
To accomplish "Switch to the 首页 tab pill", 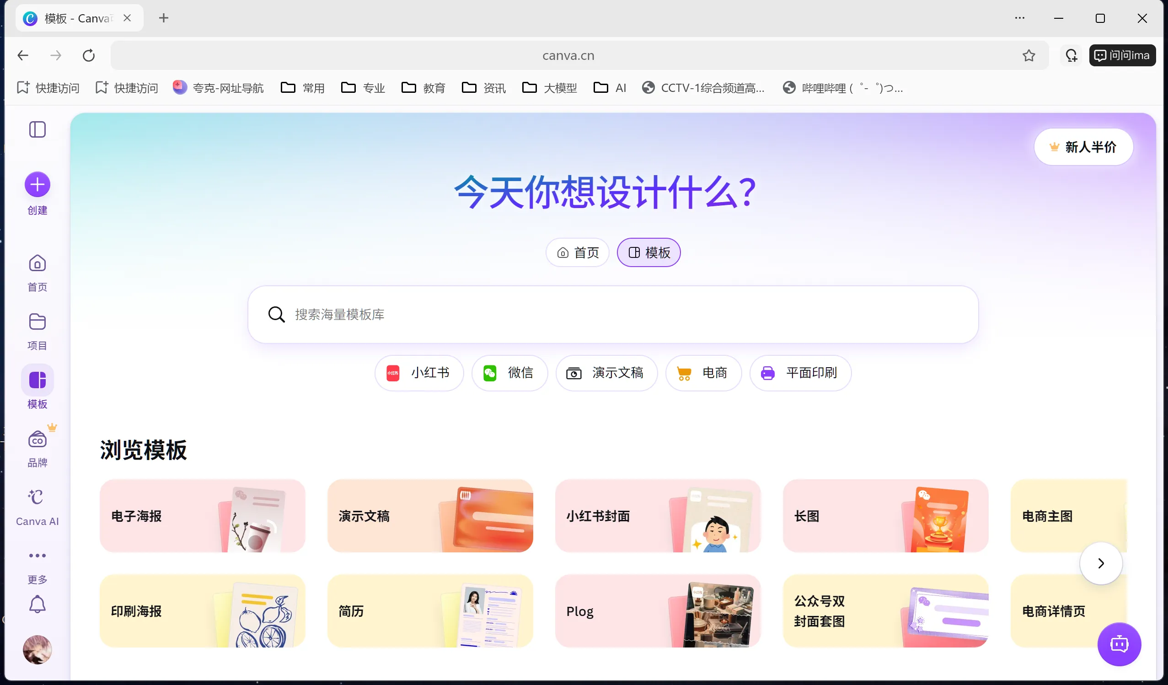I will (577, 252).
